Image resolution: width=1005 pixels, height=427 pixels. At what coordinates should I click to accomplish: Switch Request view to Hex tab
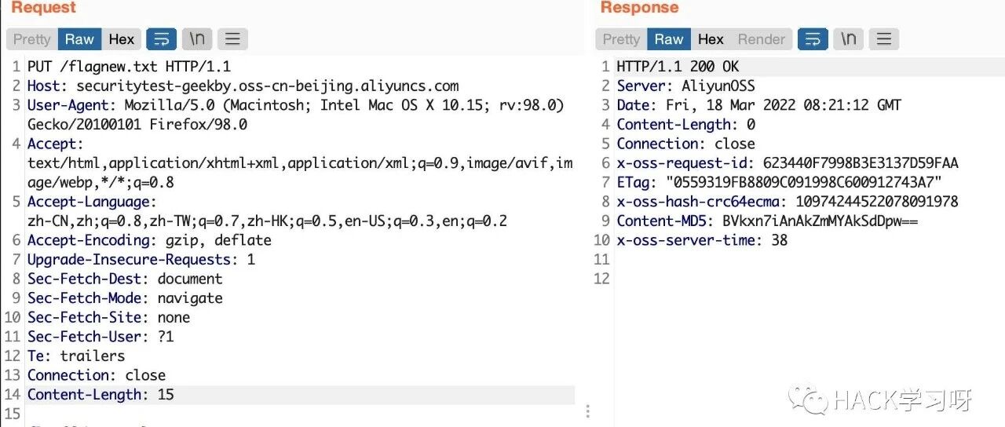tap(121, 38)
